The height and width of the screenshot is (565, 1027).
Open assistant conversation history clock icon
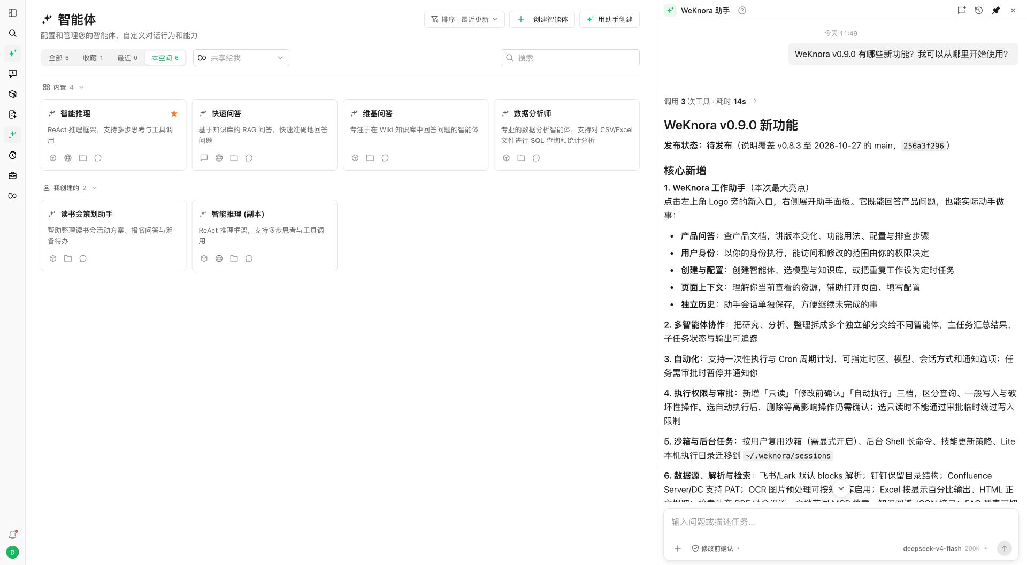979,10
